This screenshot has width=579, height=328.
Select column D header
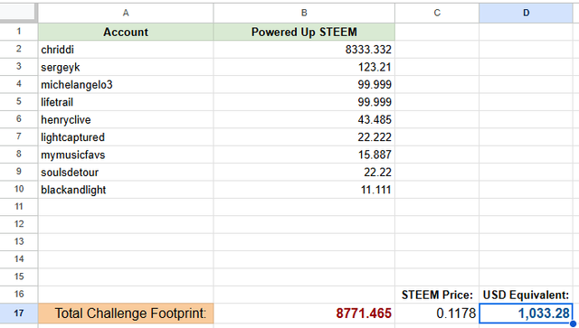(x=526, y=13)
